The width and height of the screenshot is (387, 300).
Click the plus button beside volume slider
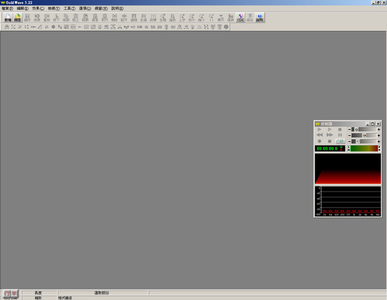click(379, 130)
